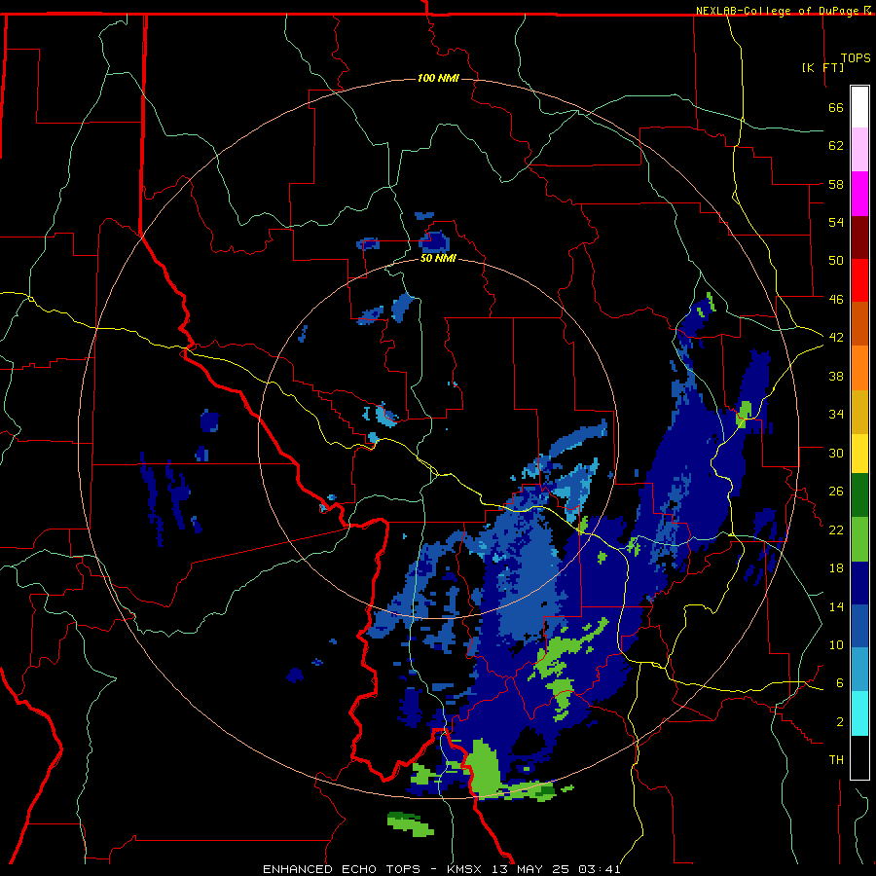Click the dark orange legend swatch
Image resolution: width=876 pixels, height=876 pixels.
pyautogui.click(x=859, y=323)
